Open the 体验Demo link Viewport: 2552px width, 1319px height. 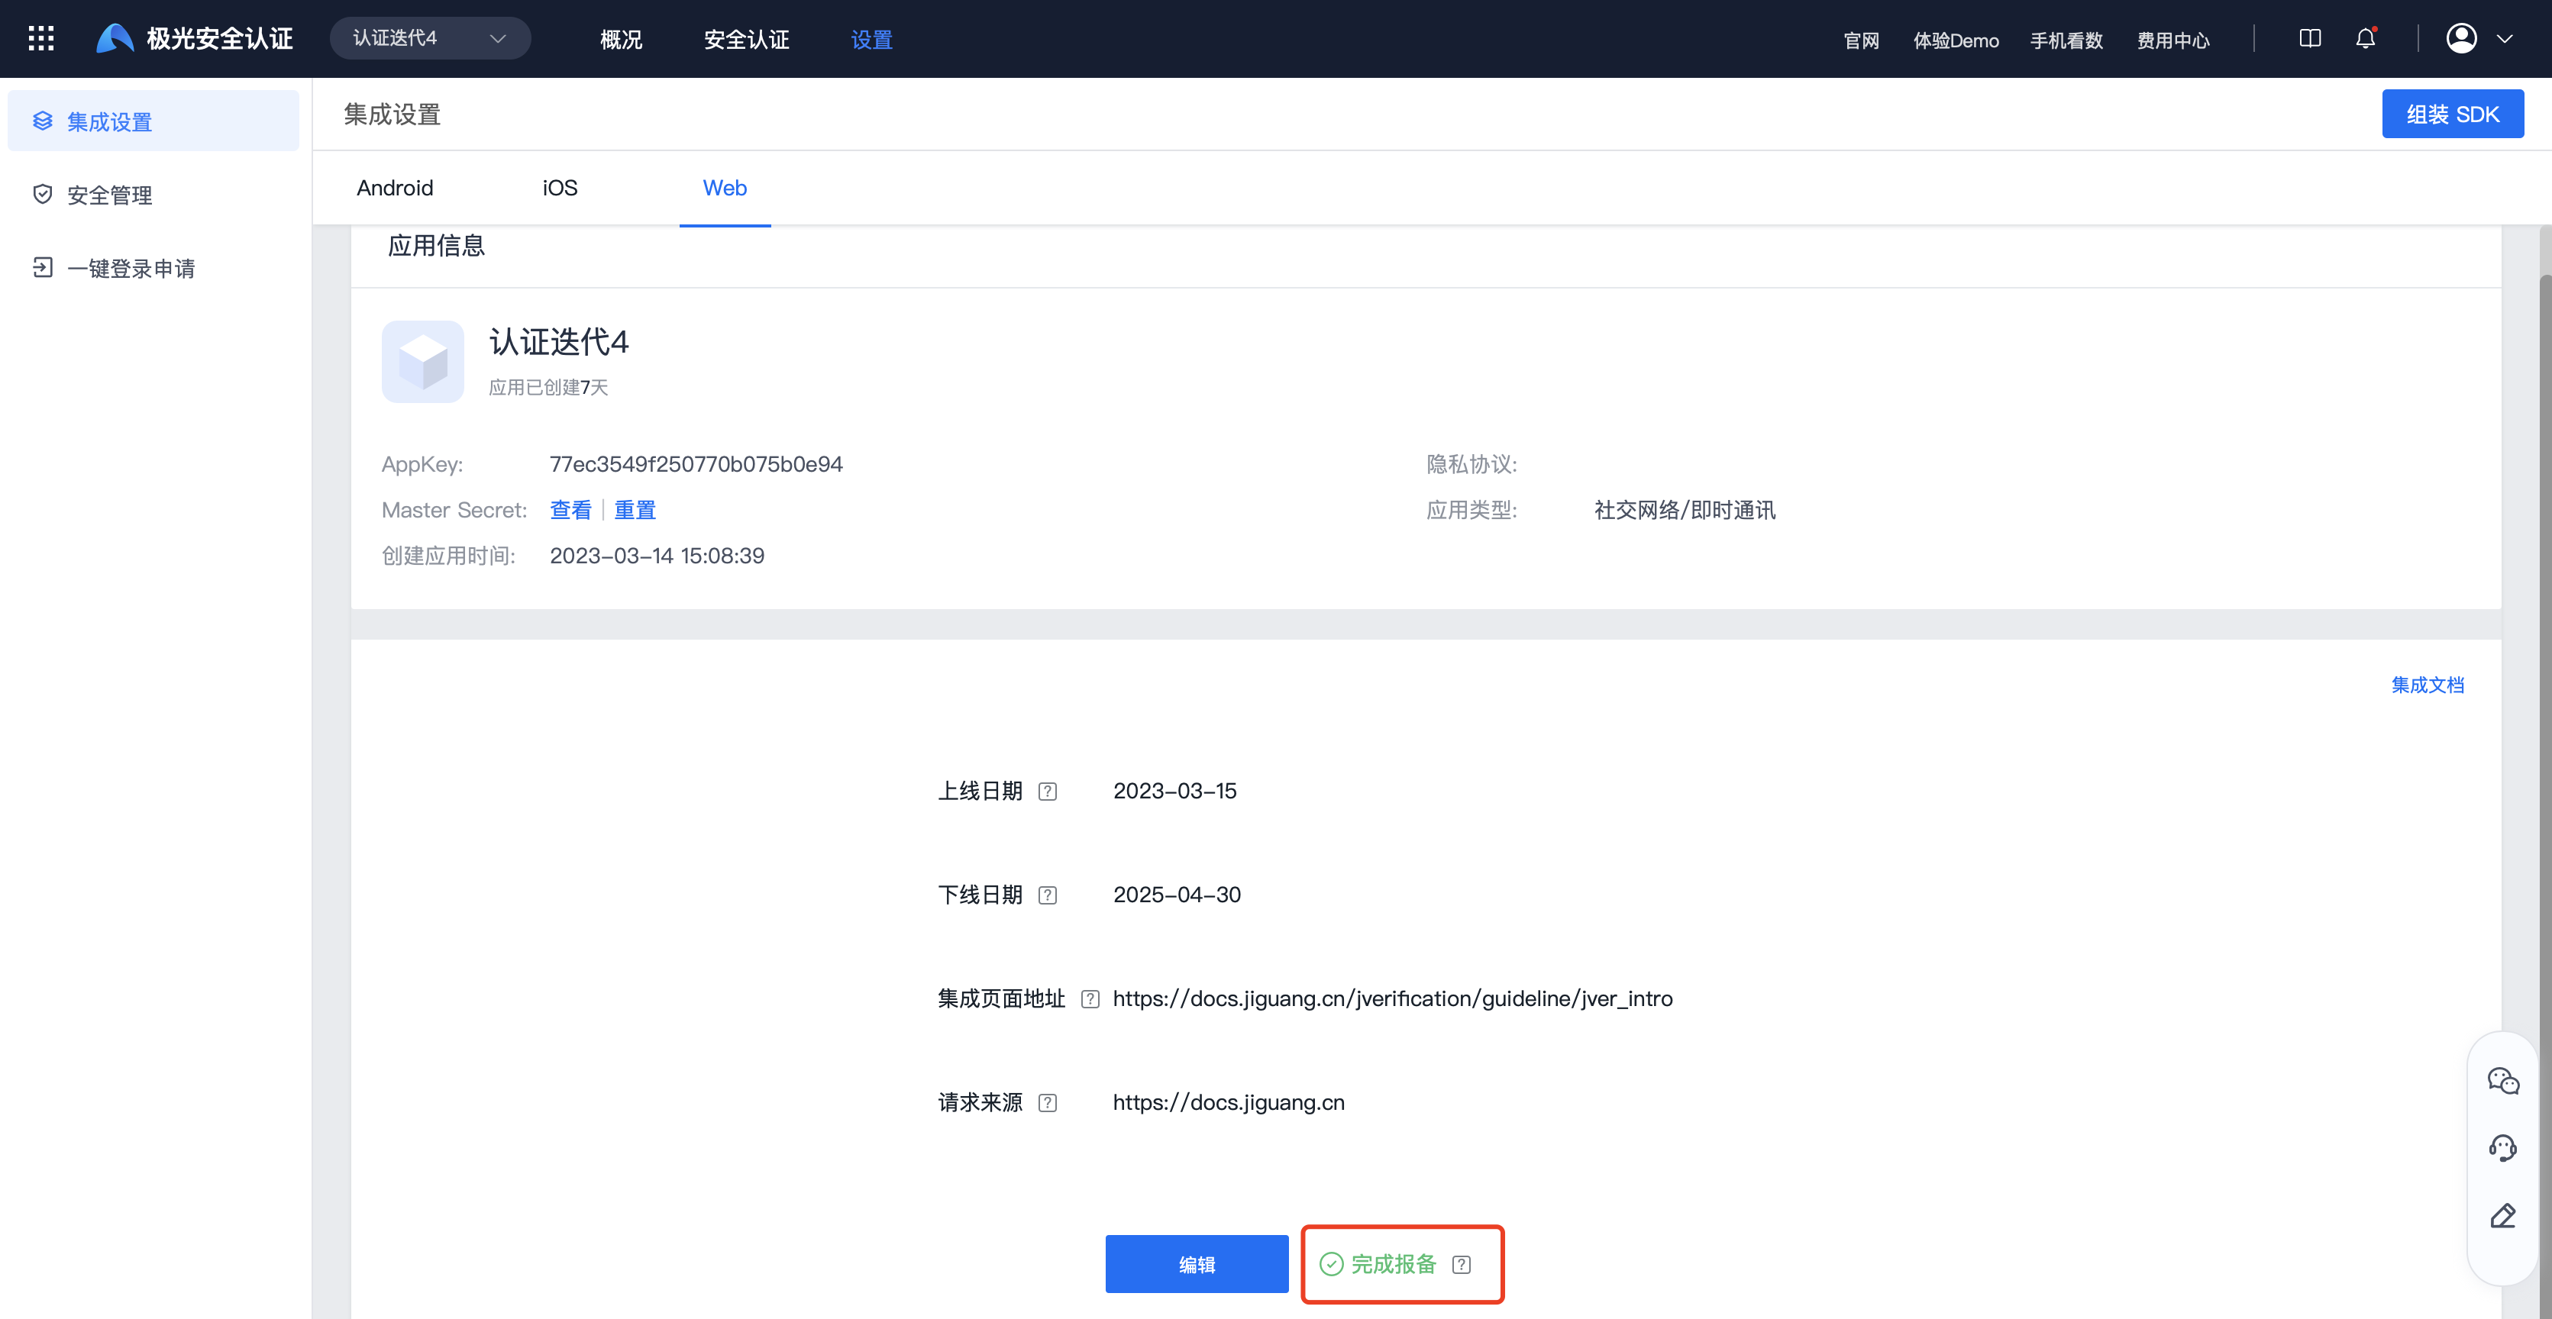[x=1956, y=40]
